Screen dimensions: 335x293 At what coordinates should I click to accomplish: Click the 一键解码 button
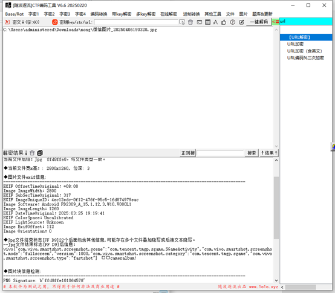(259, 22)
